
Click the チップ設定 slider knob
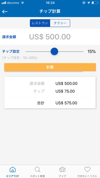point(54,51)
